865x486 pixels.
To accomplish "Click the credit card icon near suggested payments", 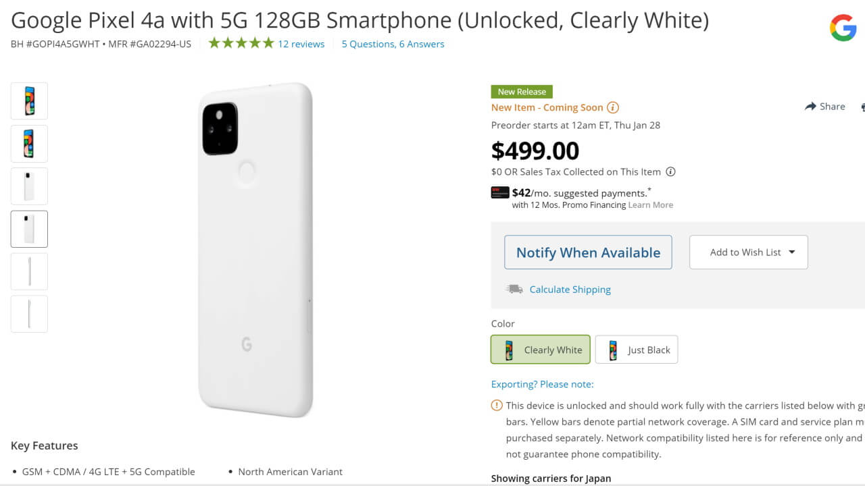I will pyautogui.click(x=499, y=192).
